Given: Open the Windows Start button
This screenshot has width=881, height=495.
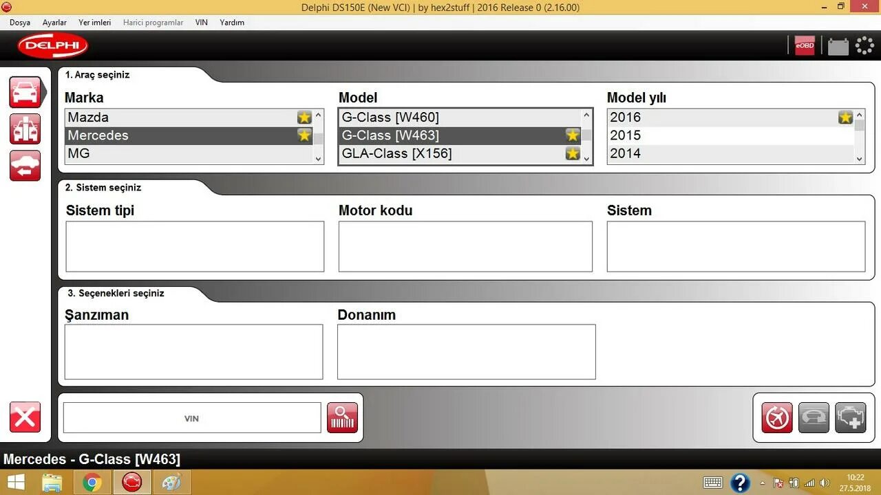Looking at the screenshot, I should pyautogui.click(x=16, y=483).
